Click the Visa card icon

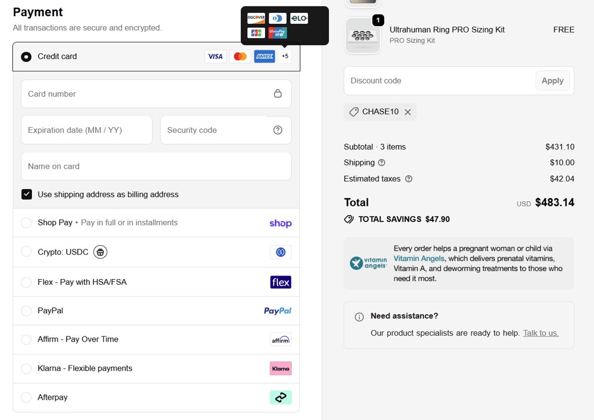[215, 56]
